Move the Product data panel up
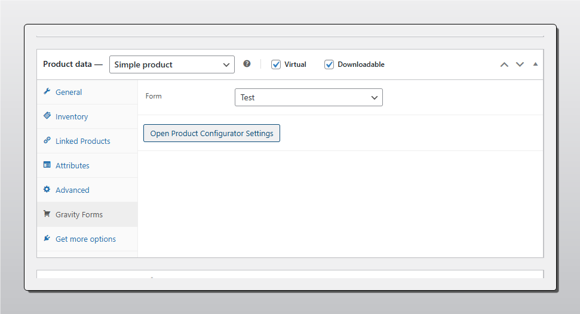The image size is (580, 314). tap(504, 64)
